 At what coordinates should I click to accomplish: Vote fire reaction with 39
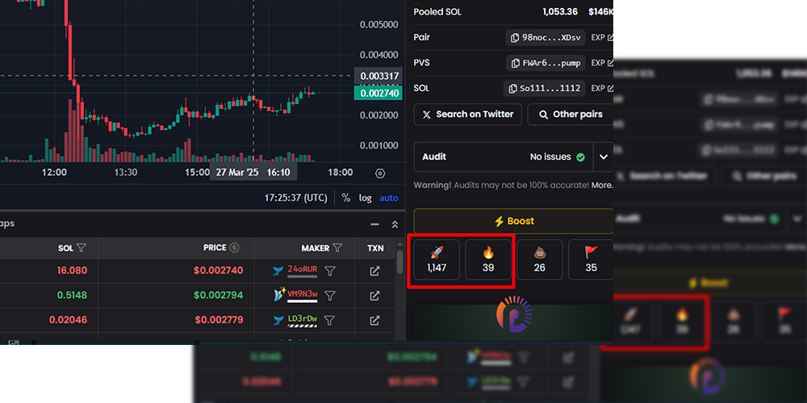(488, 260)
